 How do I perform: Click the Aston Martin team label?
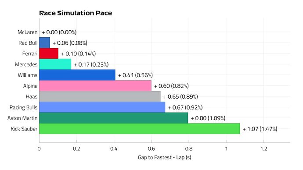coord(22,118)
